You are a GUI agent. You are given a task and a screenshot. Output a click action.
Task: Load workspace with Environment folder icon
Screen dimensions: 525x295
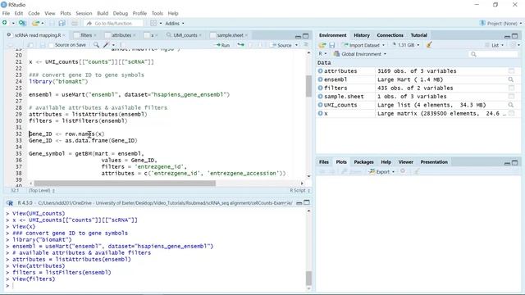[322, 45]
